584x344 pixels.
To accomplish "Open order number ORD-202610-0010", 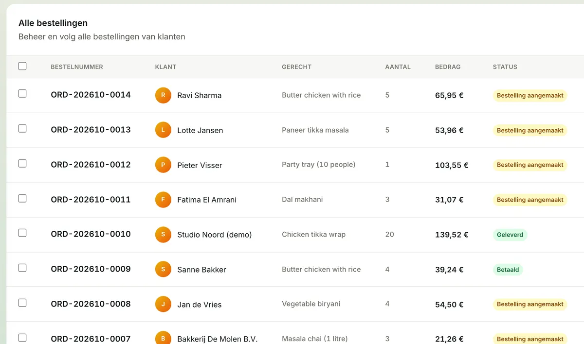I will pyautogui.click(x=91, y=234).
